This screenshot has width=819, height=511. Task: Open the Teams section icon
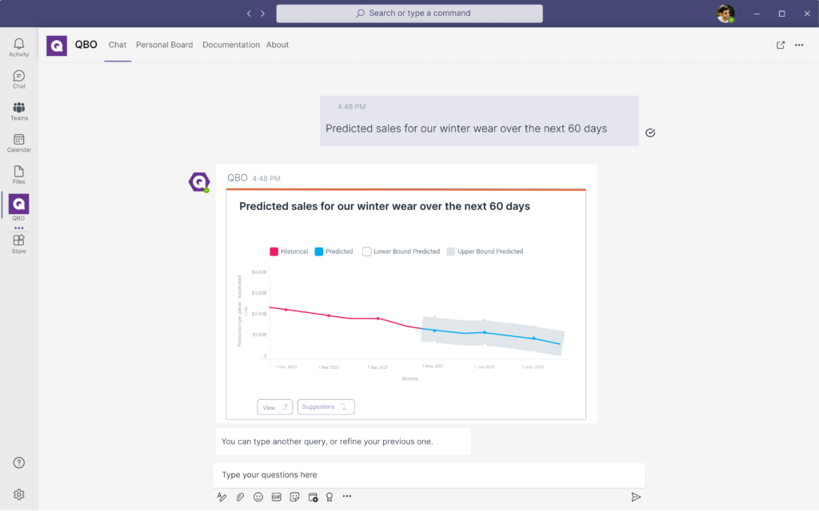tap(18, 111)
